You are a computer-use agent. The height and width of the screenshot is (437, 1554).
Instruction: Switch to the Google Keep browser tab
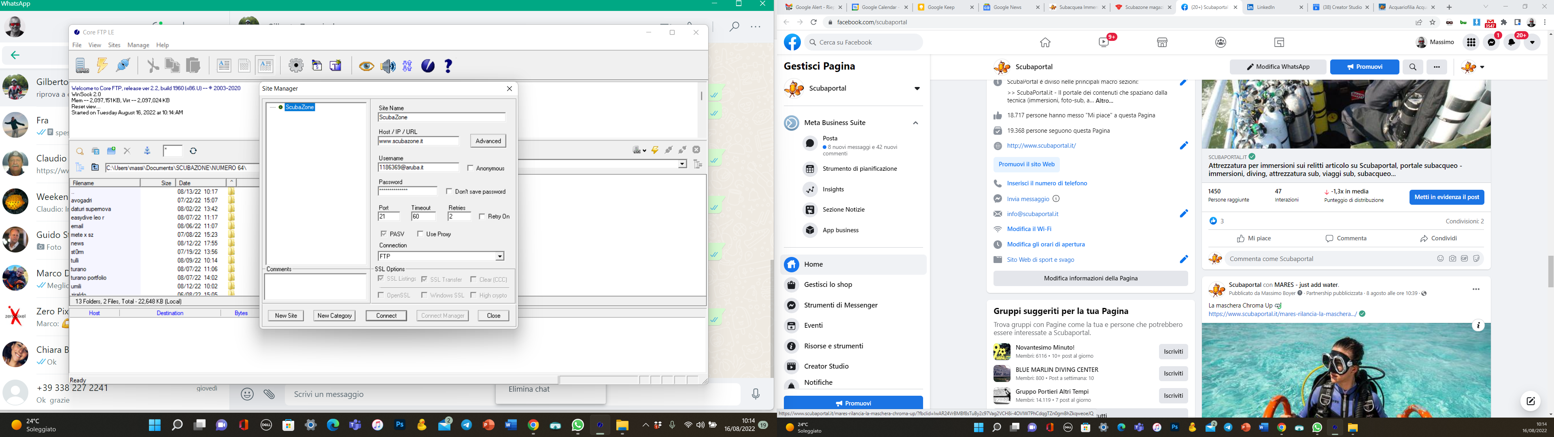tap(945, 7)
